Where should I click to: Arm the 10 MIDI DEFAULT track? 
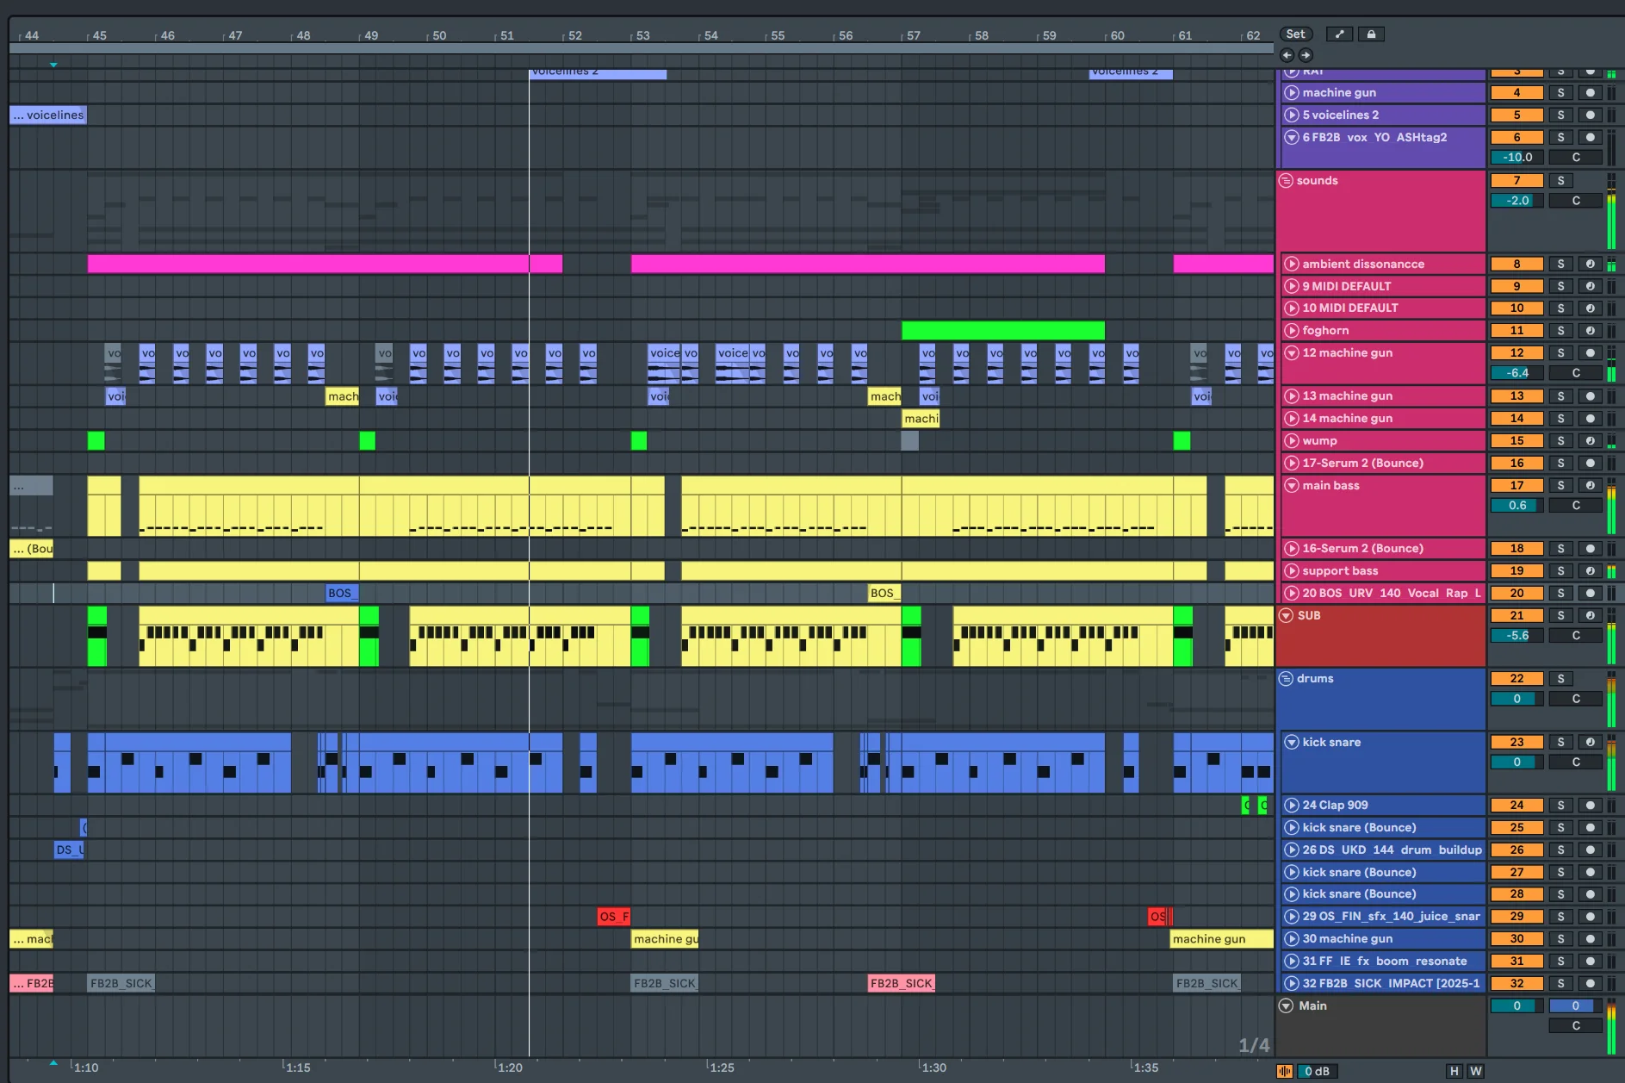pos(1590,308)
